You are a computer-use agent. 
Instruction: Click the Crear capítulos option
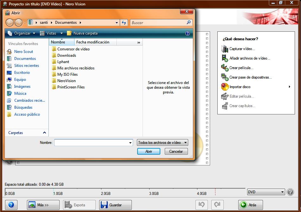coord(238,106)
